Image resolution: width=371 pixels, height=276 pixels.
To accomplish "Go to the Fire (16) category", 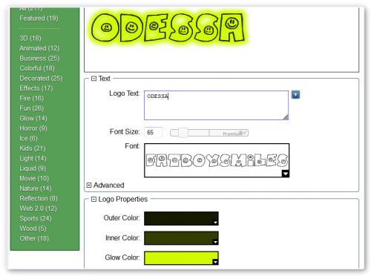I will [32, 99].
